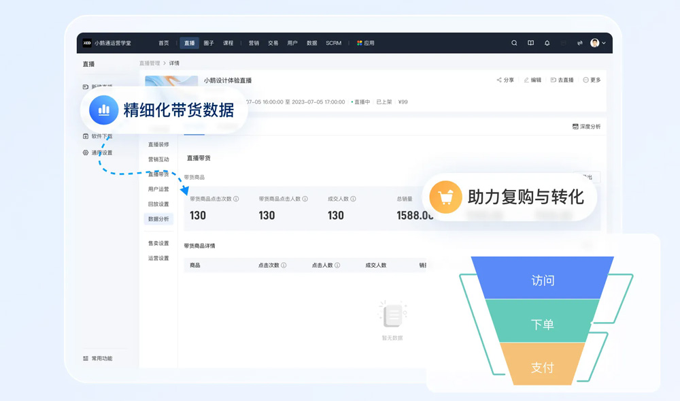Image resolution: width=680 pixels, height=401 pixels.
Task: Select the 访问 stage of the funnel chart
Action: 543,279
